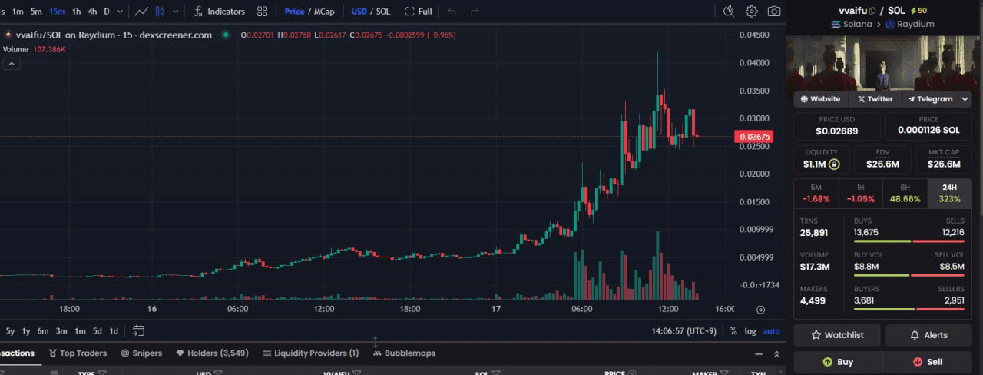Select the 5M price change period

click(x=816, y=194)
